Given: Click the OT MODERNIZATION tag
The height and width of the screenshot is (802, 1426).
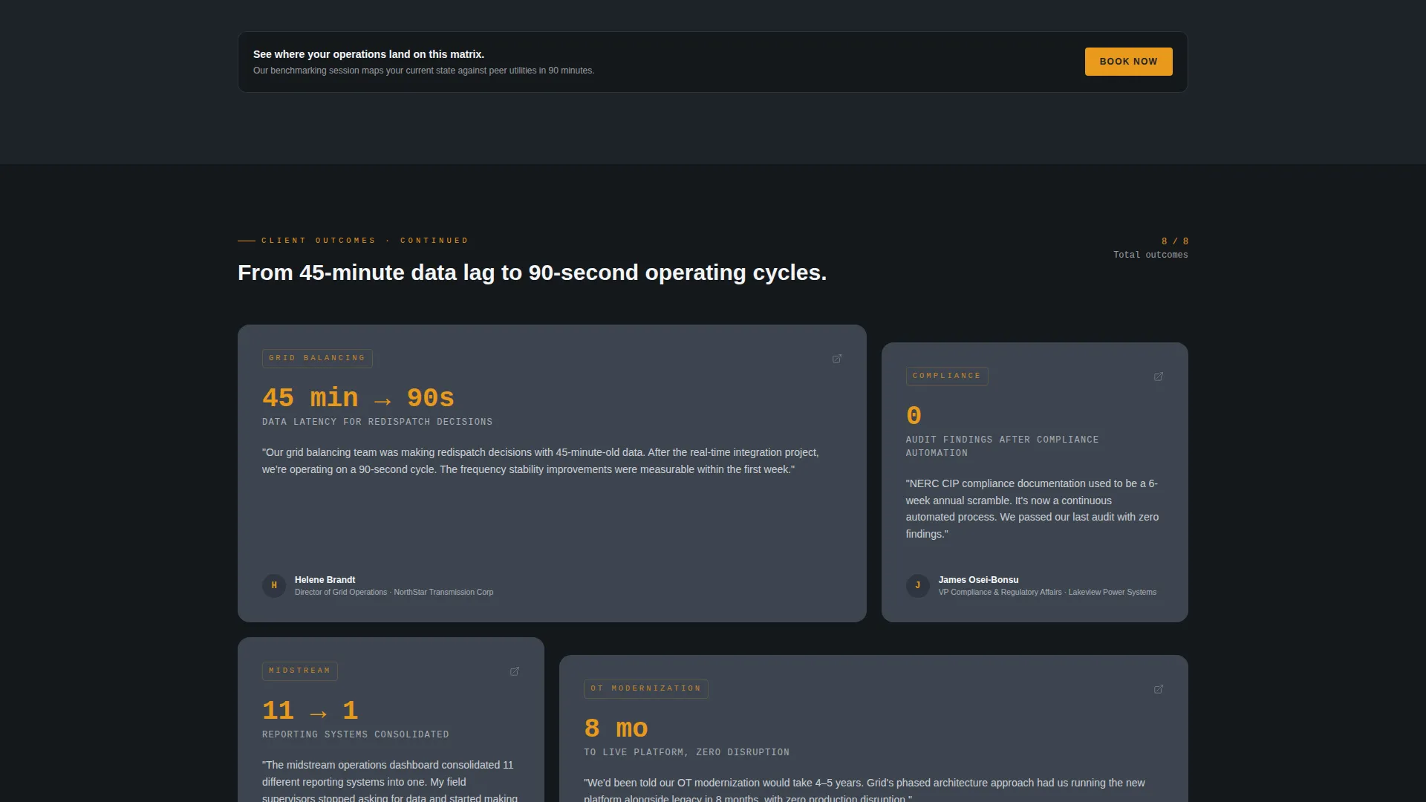Looking at the screenshot, I should (646, 688).
